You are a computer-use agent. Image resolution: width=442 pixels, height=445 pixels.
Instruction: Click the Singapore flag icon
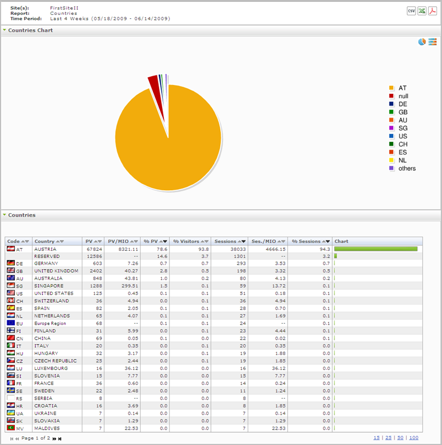[11, 285]
